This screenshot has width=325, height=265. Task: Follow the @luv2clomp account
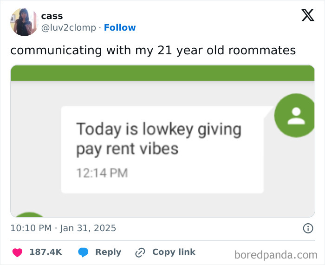[x=120, y=27]
